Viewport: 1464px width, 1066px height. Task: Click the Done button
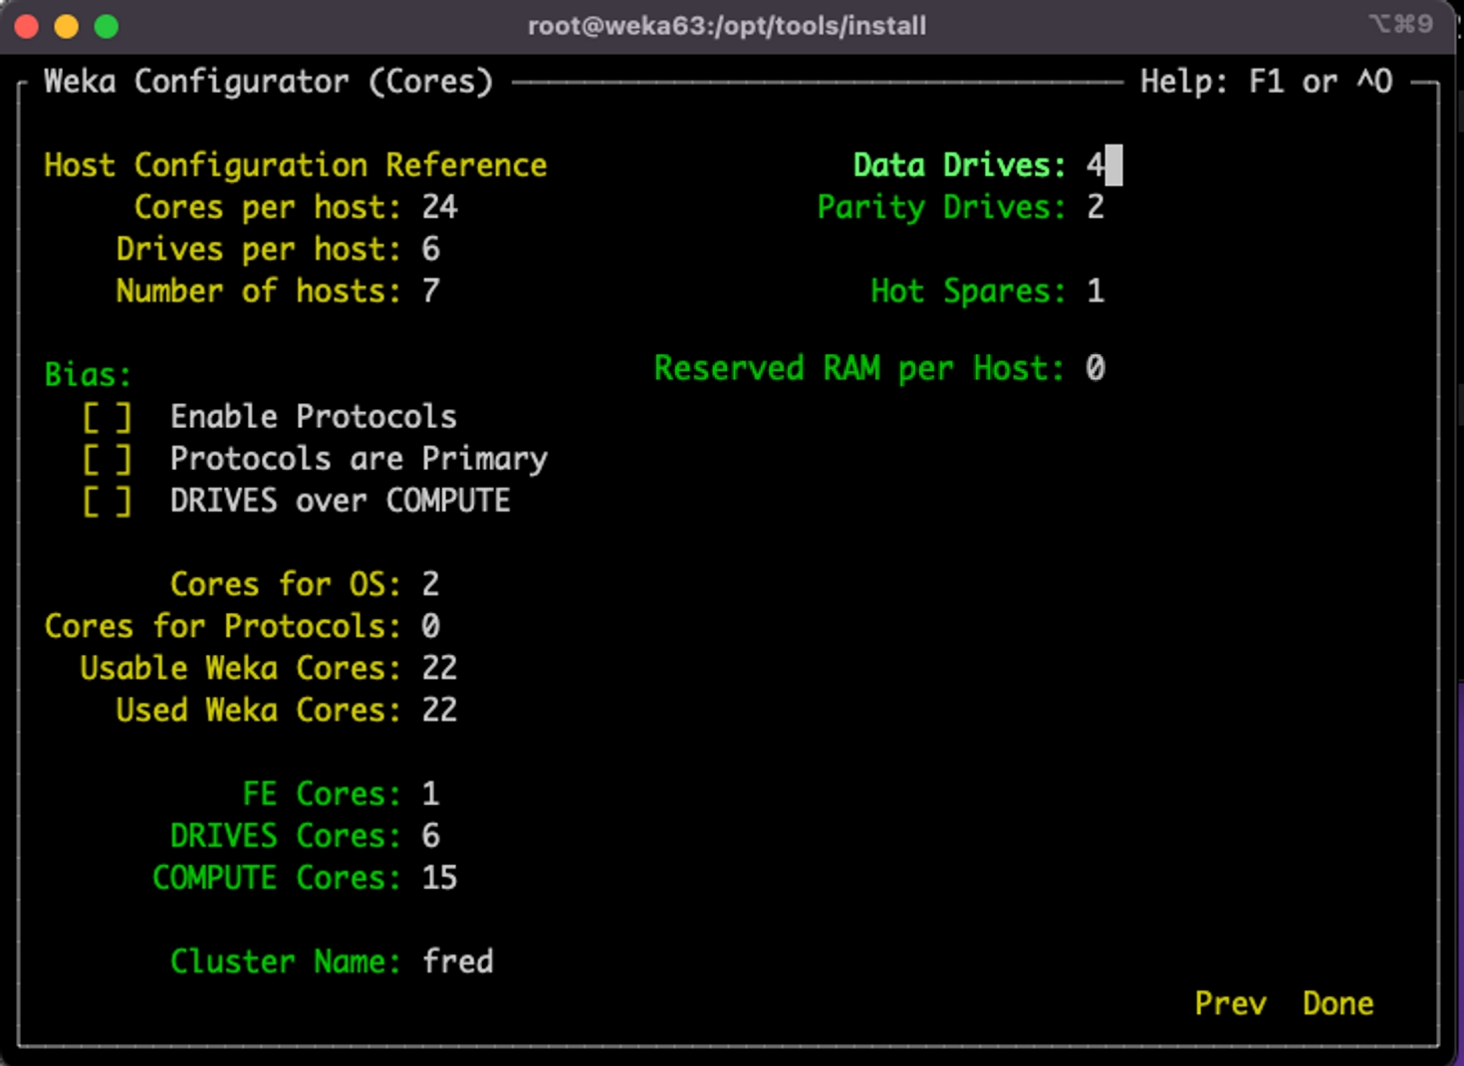(x=1338, y=1003)
